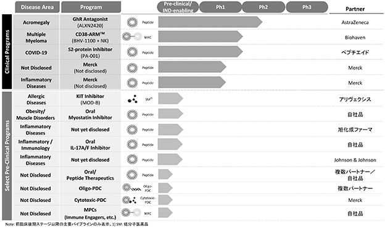
Task: Click the CD38-ARM progress arrow bar
Action: 201,37
